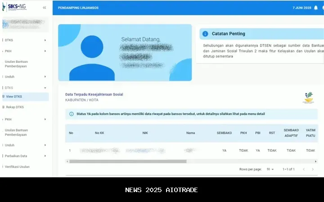This screenshot has width=324, height=202.
Task: Go to next page of table
Action: click(x=313, y=169)
